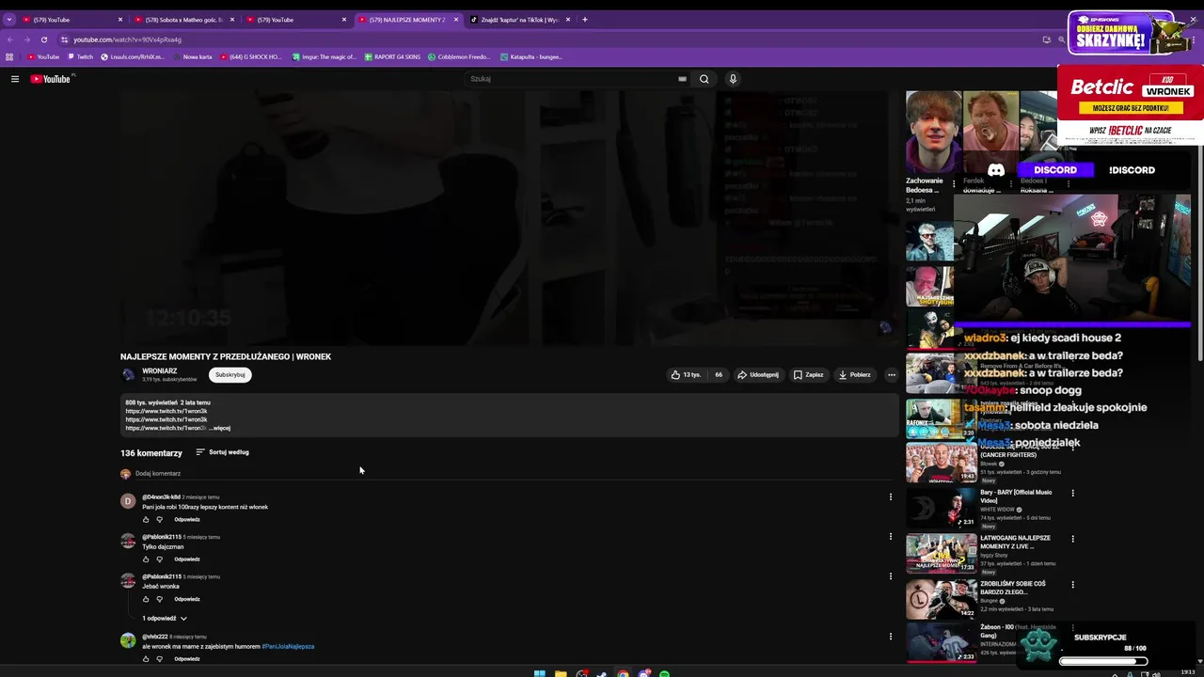Go back with browser back arrow
The width and height of the screenshot is (1204, 677).
coord(9,39)
